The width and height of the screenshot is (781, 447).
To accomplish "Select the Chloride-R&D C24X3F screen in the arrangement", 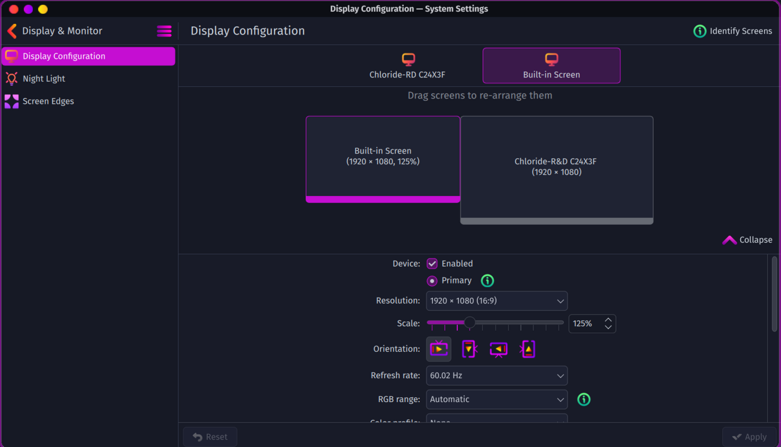I will pos(556,167).
